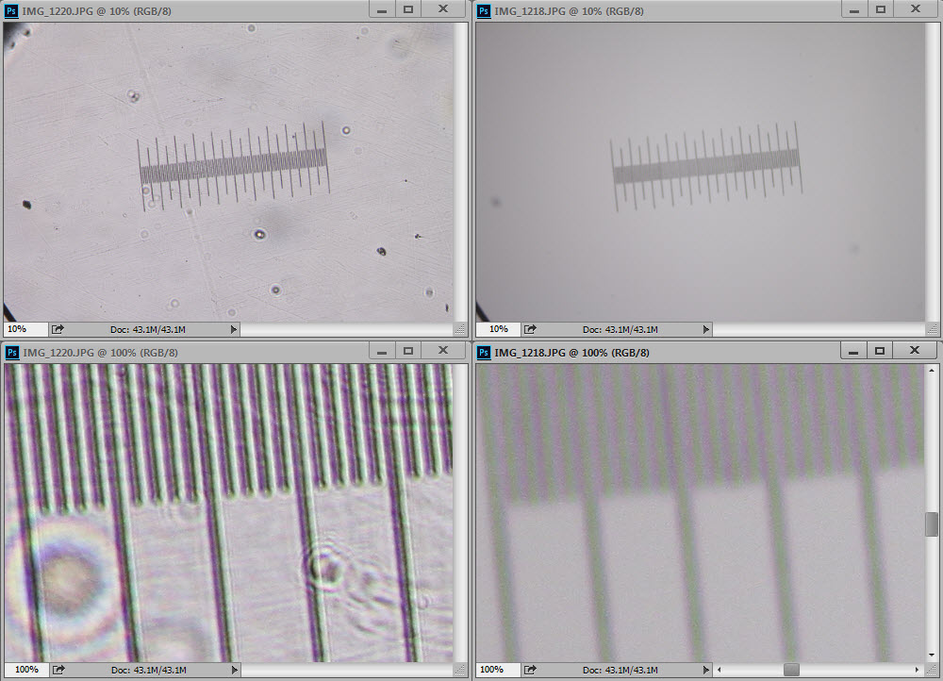
Task: Maximize the IMG_1220.JPG @ 10% window
Action: point(408,9)
